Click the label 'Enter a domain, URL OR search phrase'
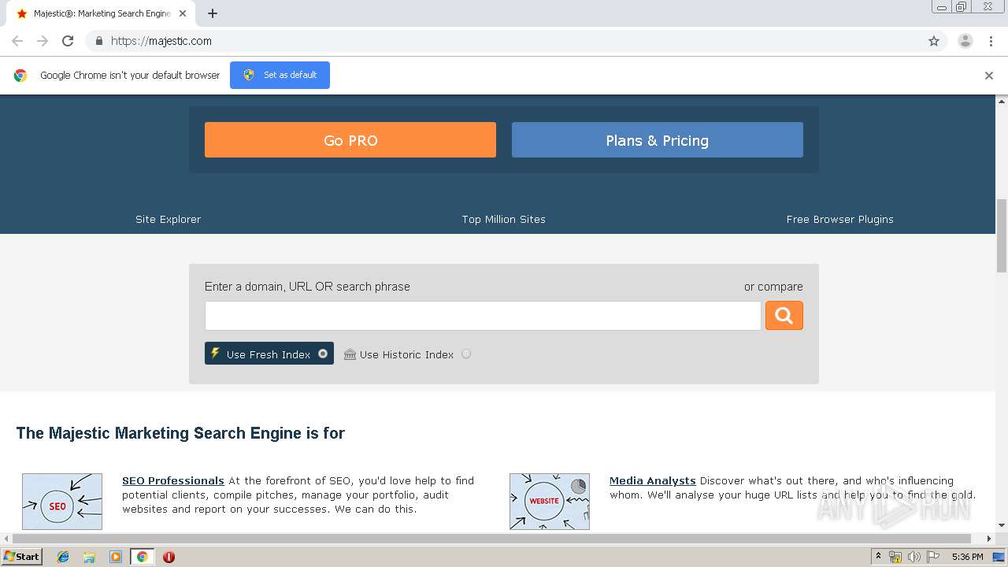The height and width of the screenshot is (567, 1008). 307,287
